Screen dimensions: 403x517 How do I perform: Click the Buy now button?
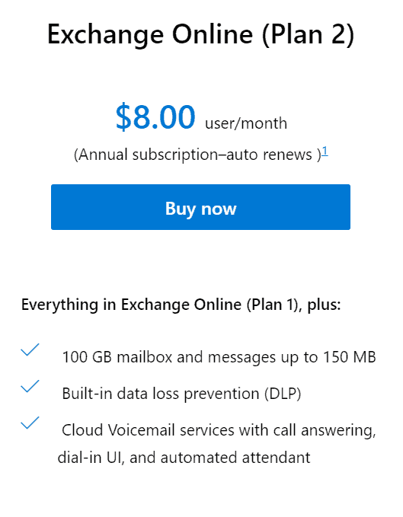pos(200,207)
